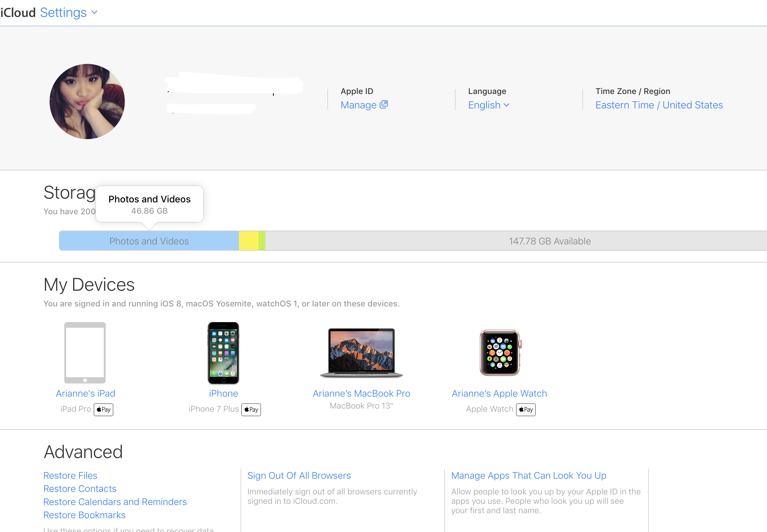This screenshot has height=532, width=767.
Task: Open Manage Apple ID link
Action: 359,105
